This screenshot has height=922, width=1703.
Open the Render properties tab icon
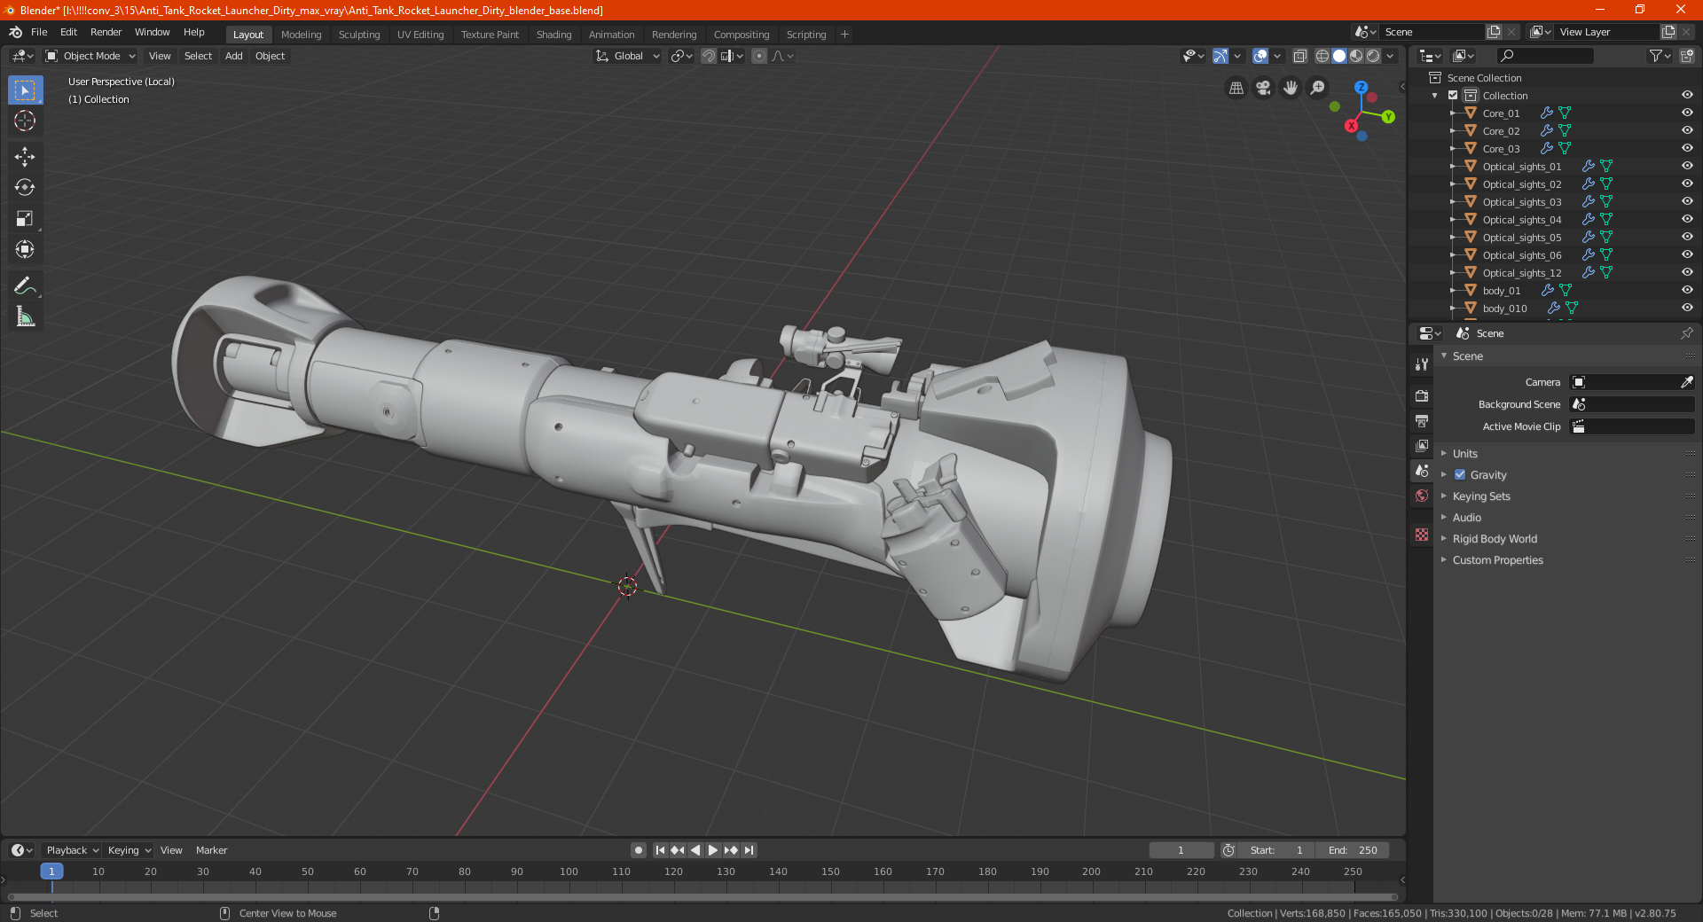coord(1422,395)
